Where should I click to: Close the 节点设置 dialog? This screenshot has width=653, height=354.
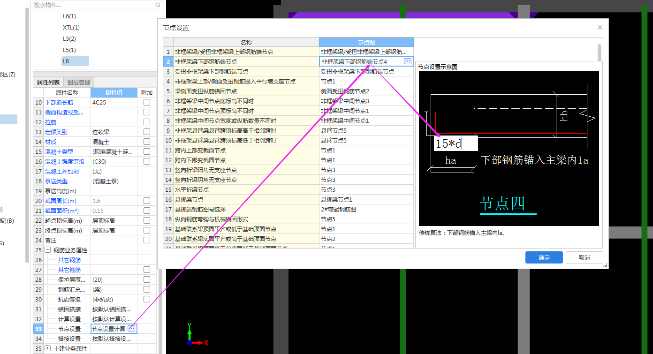600,28
